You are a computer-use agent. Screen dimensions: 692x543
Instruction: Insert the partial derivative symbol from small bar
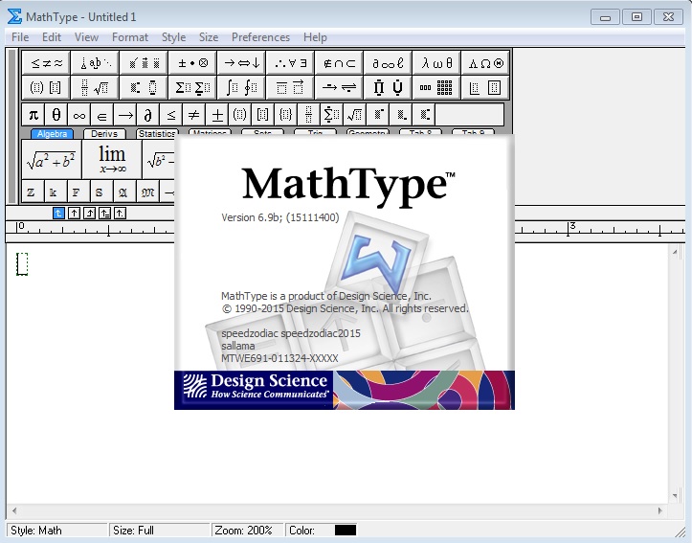148,115
